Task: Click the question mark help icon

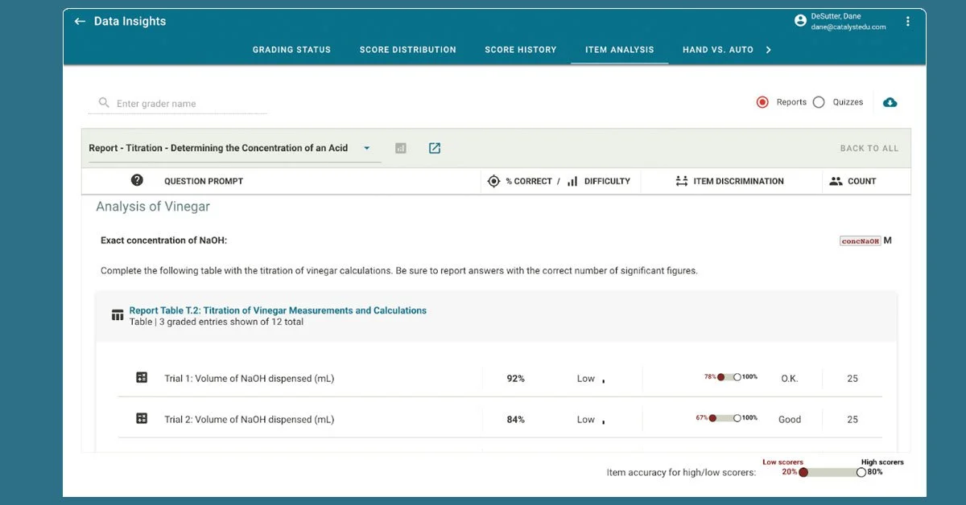Action: 137,180
